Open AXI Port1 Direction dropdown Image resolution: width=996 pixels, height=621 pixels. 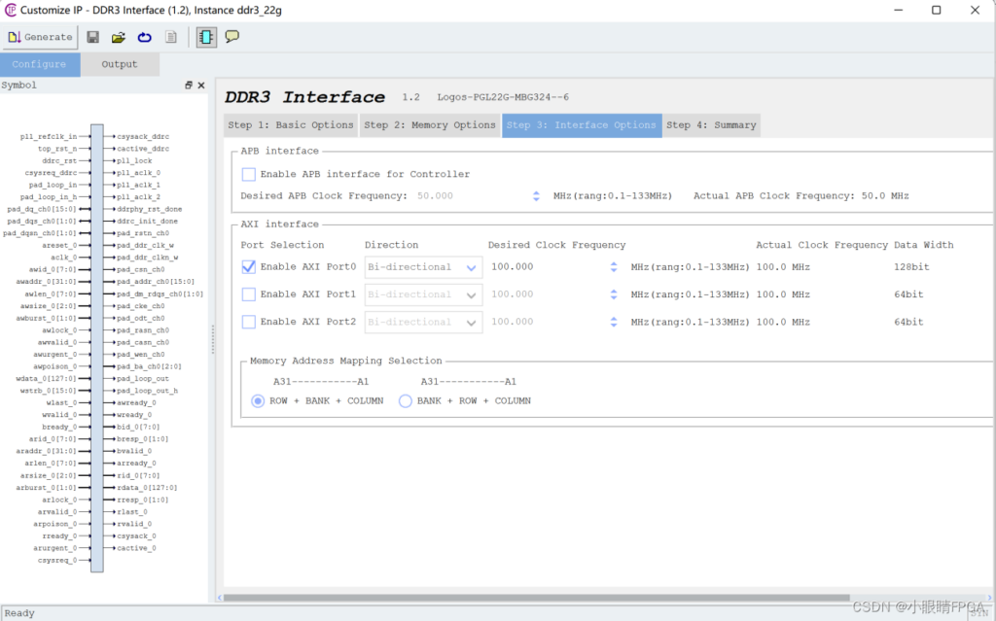tap(472, 294)
